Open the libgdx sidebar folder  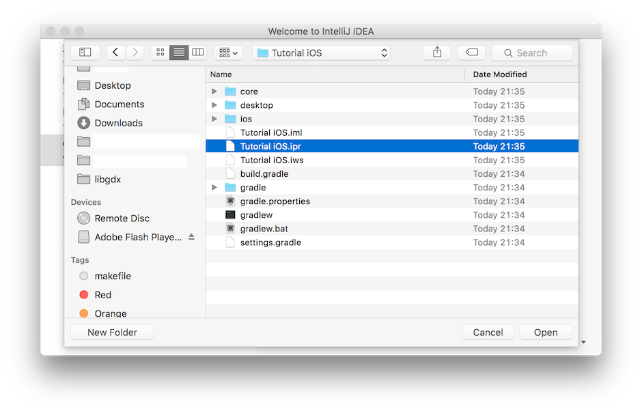(x=99, y=180)
